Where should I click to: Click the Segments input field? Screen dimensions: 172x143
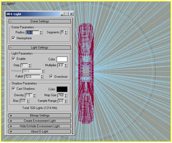(x=62, y=32)
